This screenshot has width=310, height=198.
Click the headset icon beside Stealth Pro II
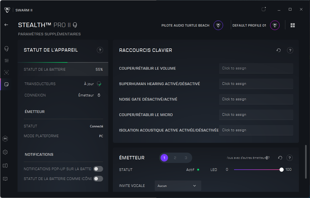click(75, 25)
